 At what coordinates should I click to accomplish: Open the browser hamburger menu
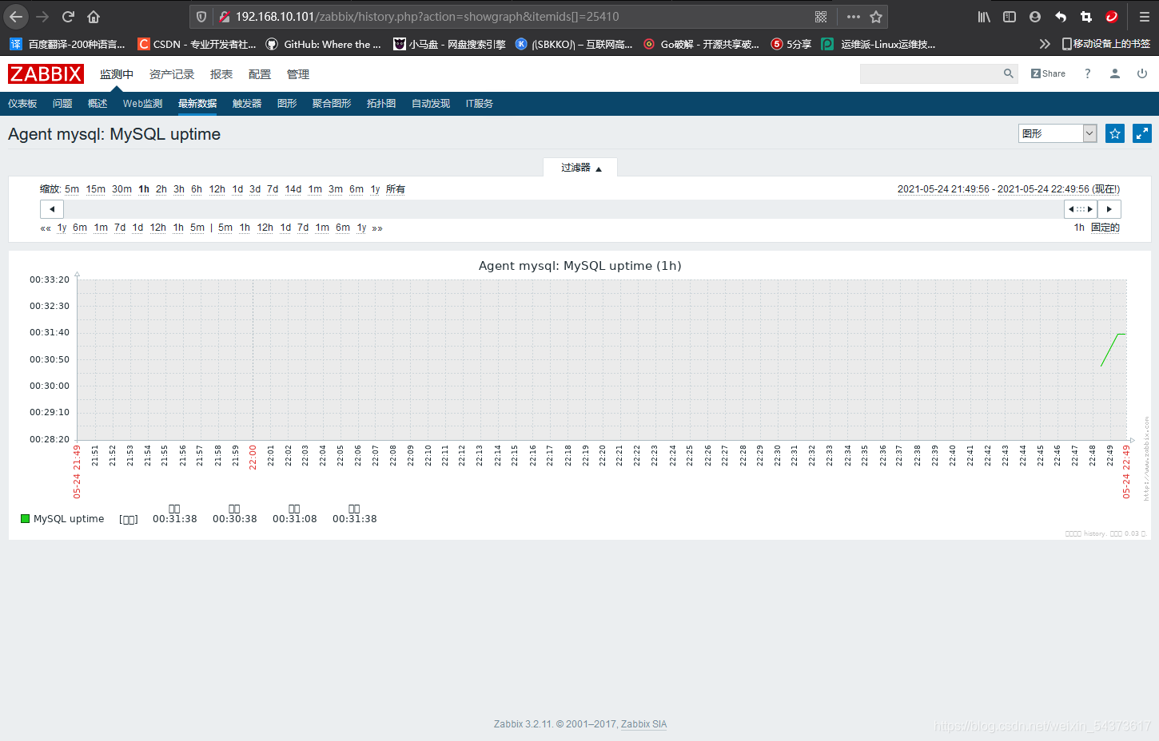pos(1144,17)
